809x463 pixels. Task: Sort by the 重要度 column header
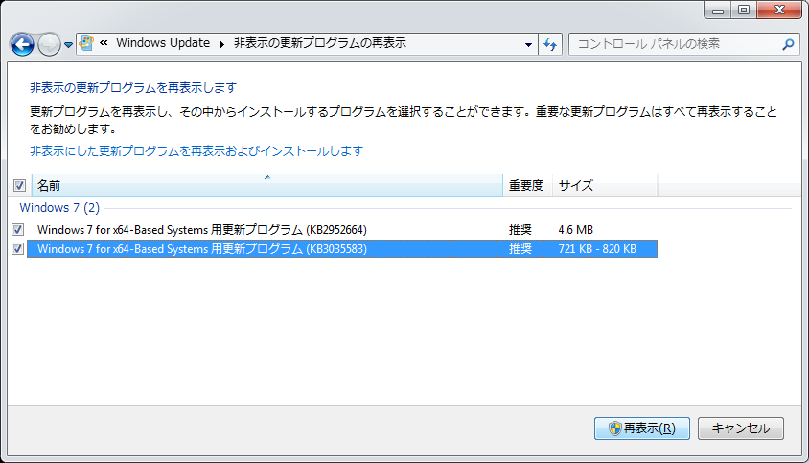click(x=526, y=186)
